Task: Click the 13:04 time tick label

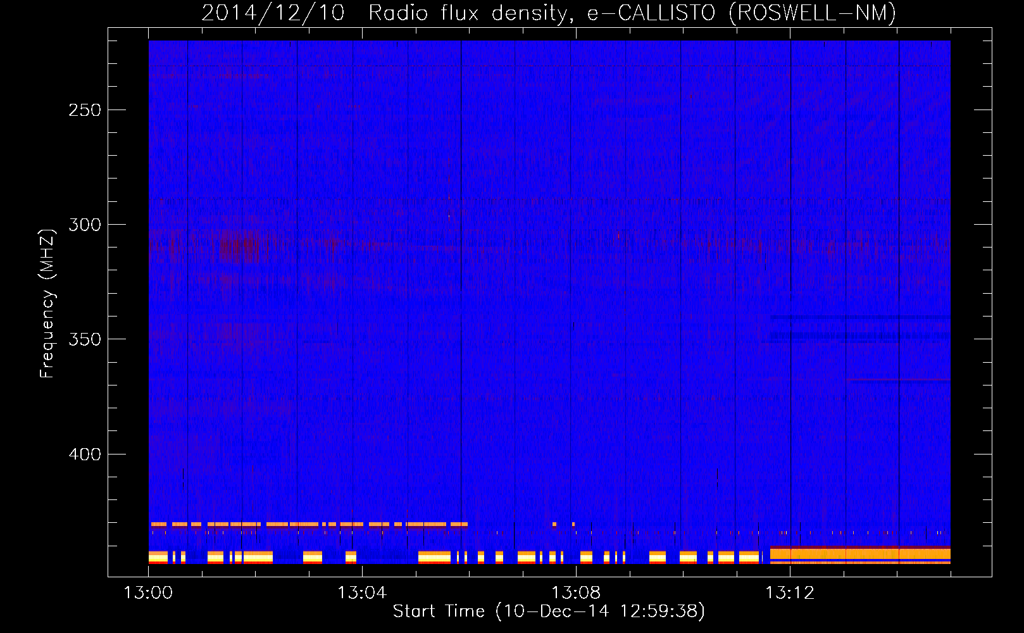Action: (362, 592)
